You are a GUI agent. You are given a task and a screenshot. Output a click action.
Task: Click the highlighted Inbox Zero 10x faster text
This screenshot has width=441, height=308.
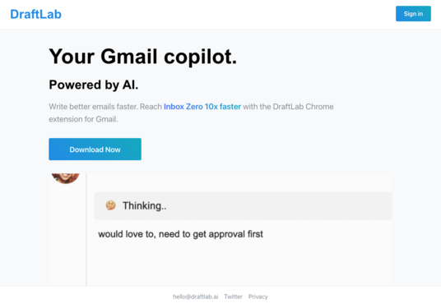click(x=202, y=107)
